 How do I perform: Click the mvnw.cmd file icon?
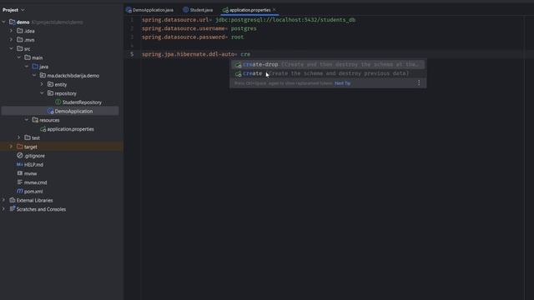coord(20,182)
